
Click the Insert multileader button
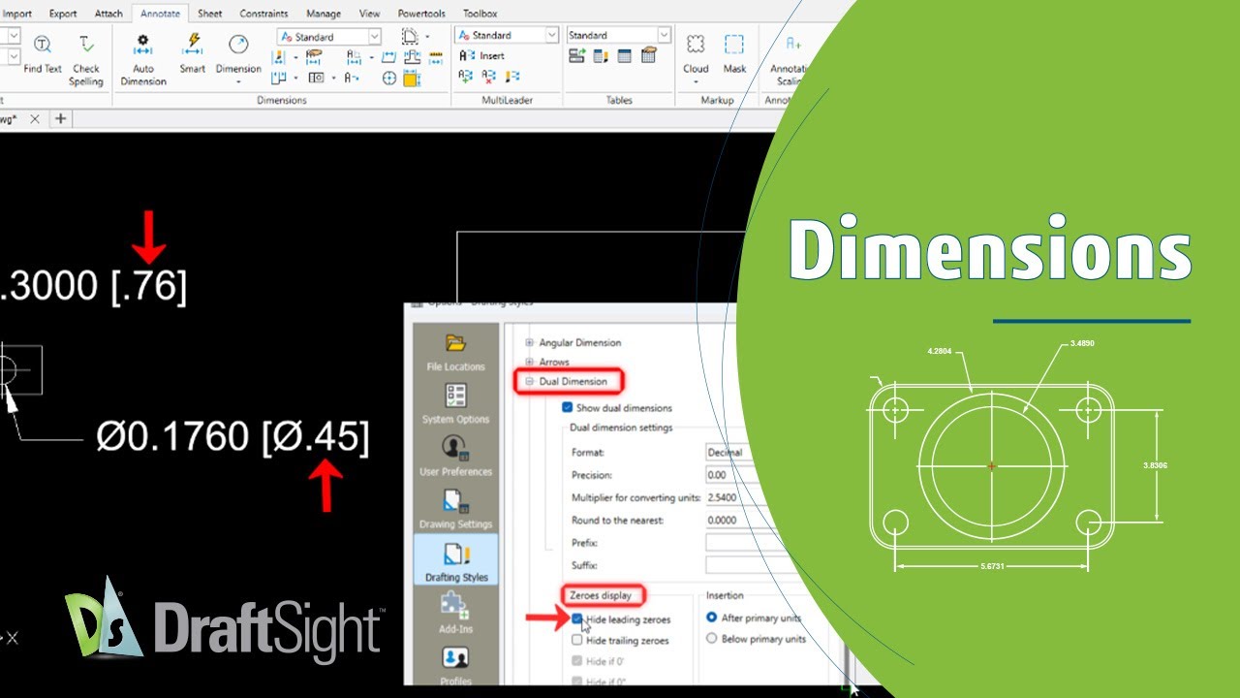[x=481, y=56]
